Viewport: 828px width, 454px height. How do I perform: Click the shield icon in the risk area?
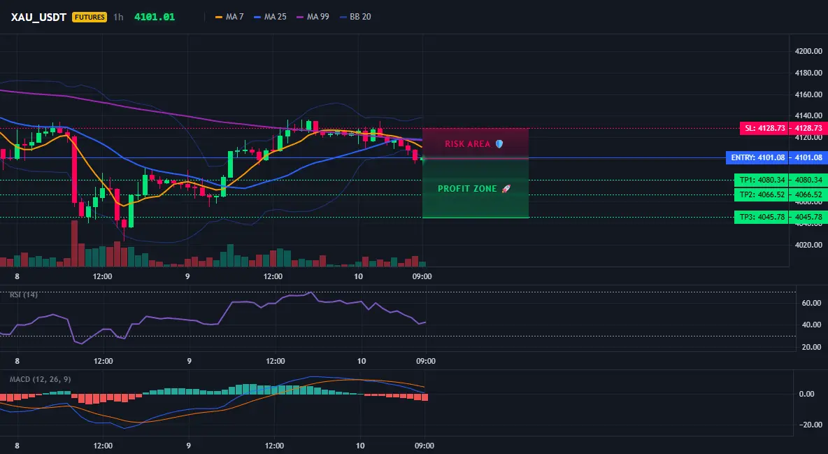[499, 144]
